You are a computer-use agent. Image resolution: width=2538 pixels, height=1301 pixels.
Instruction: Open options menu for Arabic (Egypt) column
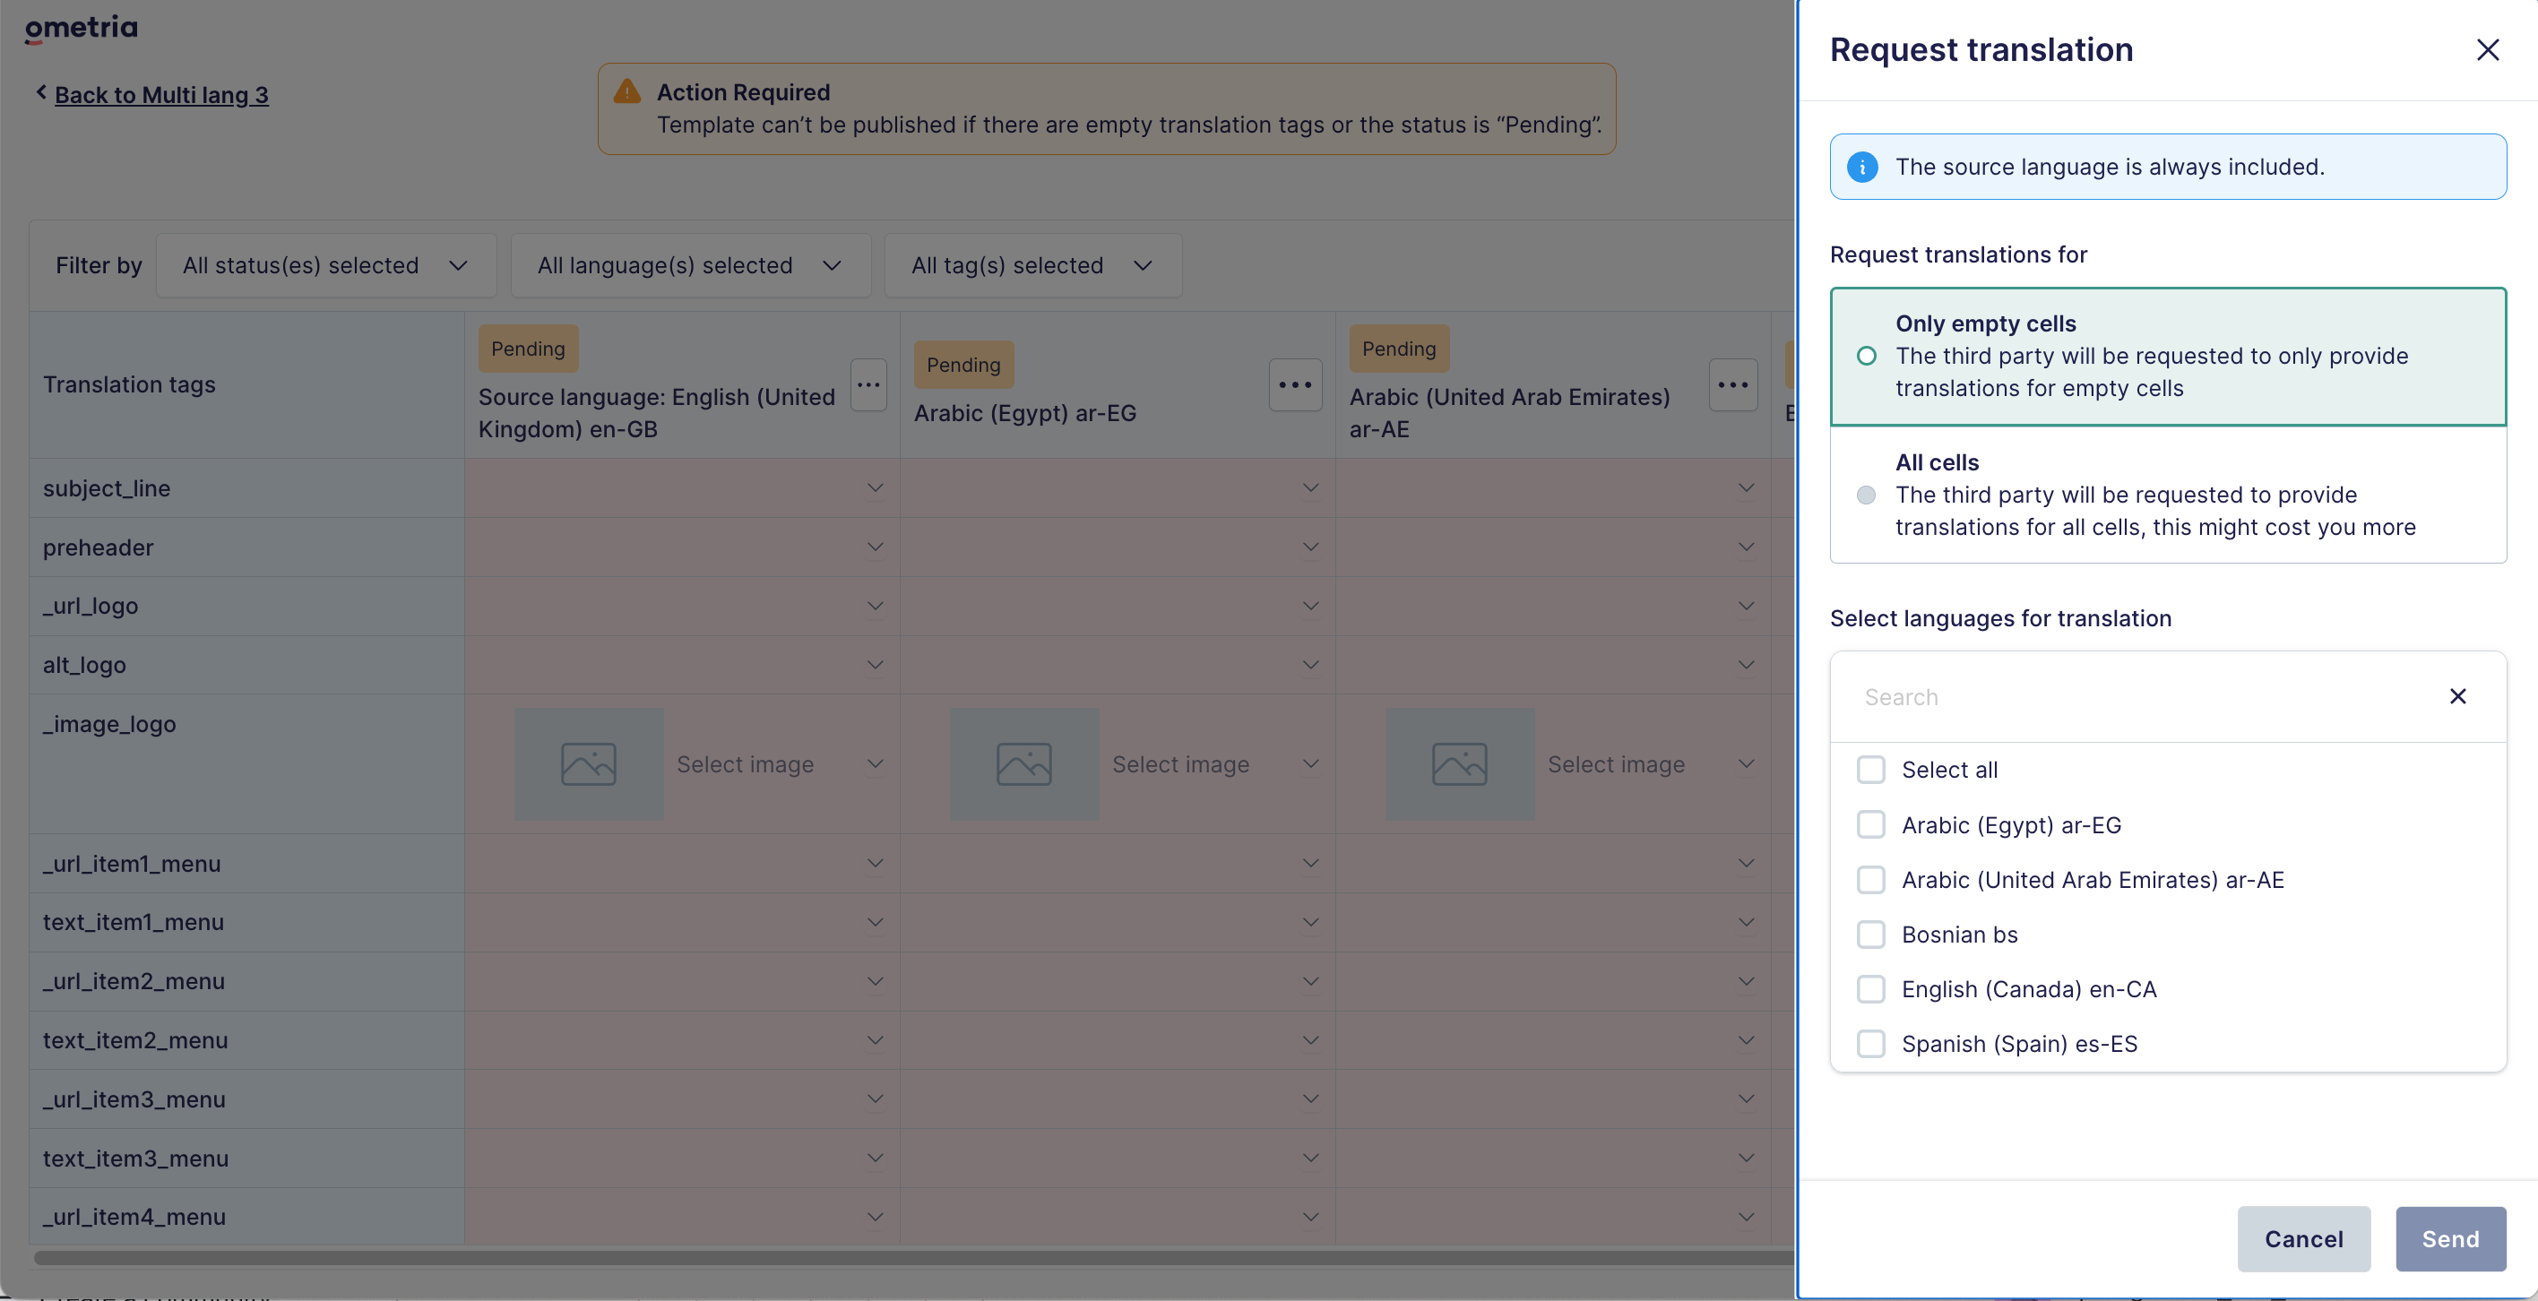tap(1295, 385)
